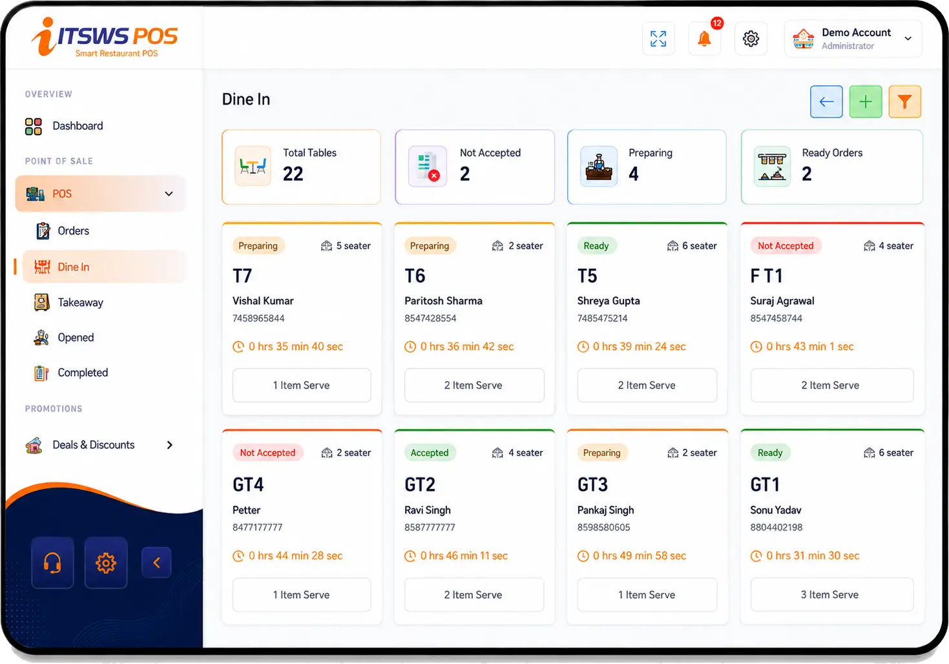Open the Total Tables card

click(301, 167)
